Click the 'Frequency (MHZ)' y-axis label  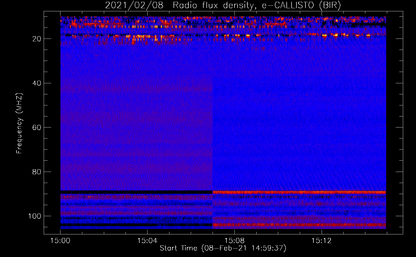tap(19, 123)
